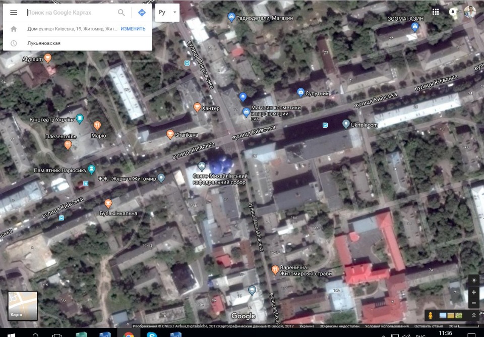This screenshot has width=484, height=337.
Task: Click the search magnifier icon
Action: point(122,13)
